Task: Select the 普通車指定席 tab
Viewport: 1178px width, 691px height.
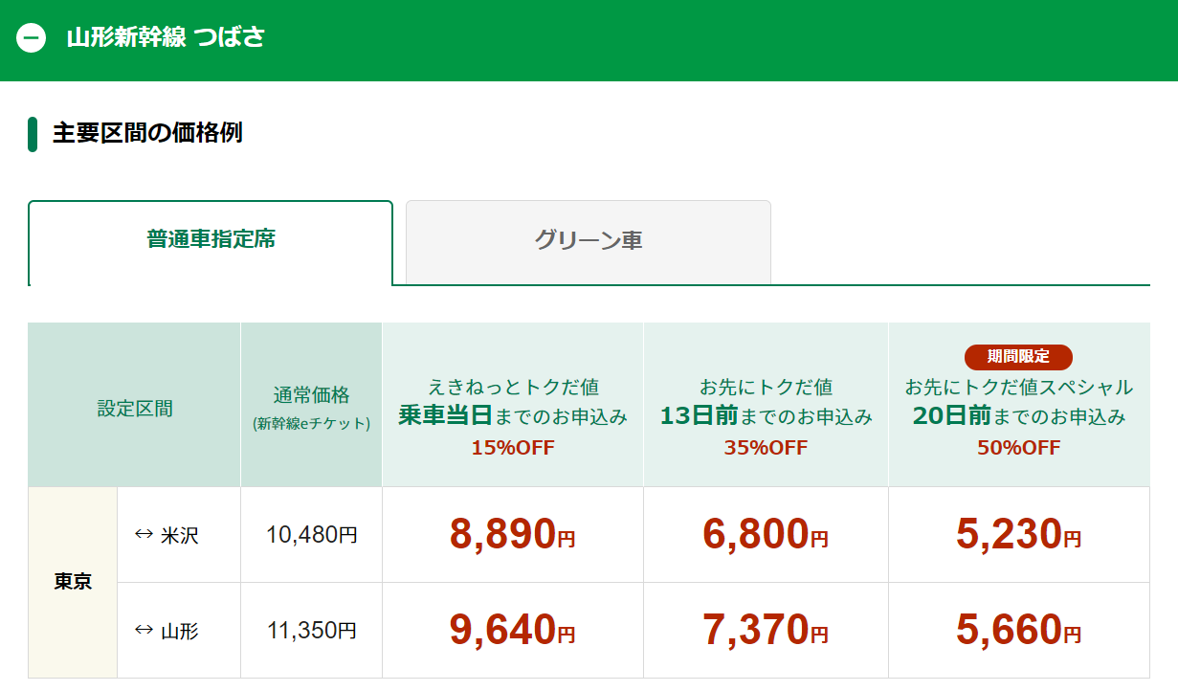Action: 211,242
